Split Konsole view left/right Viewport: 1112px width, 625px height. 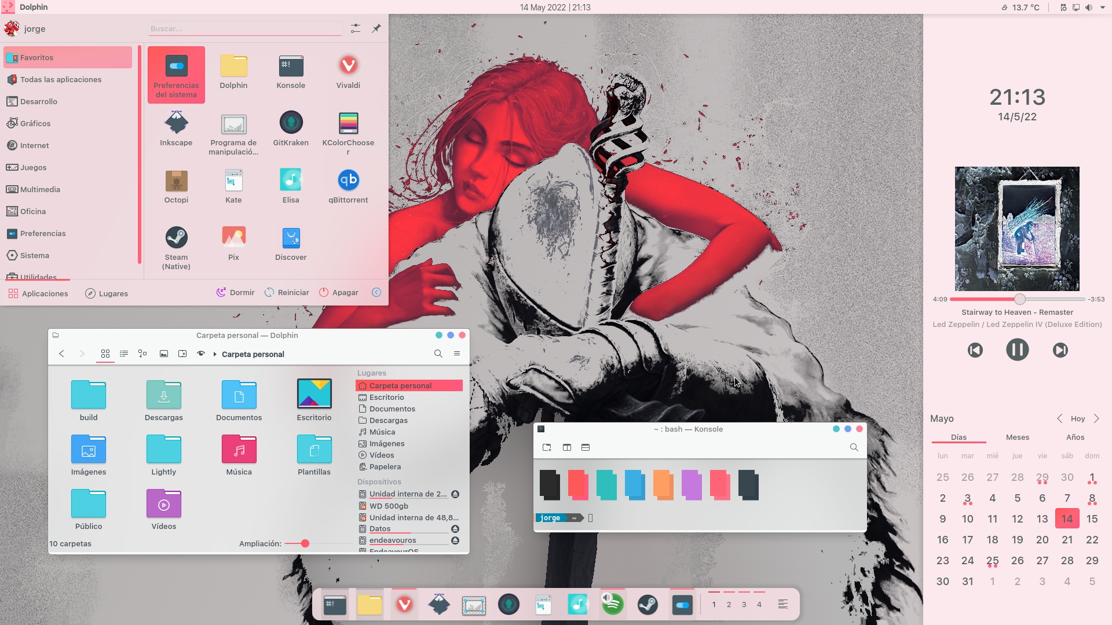567,447
